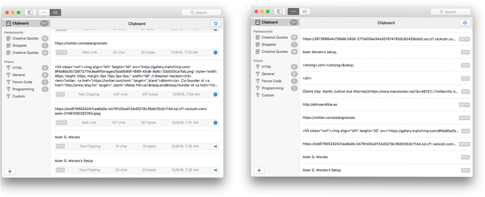485x197 pixels.
Task: Click source app icon on 15 char row
Action: [x=215, y=146]
